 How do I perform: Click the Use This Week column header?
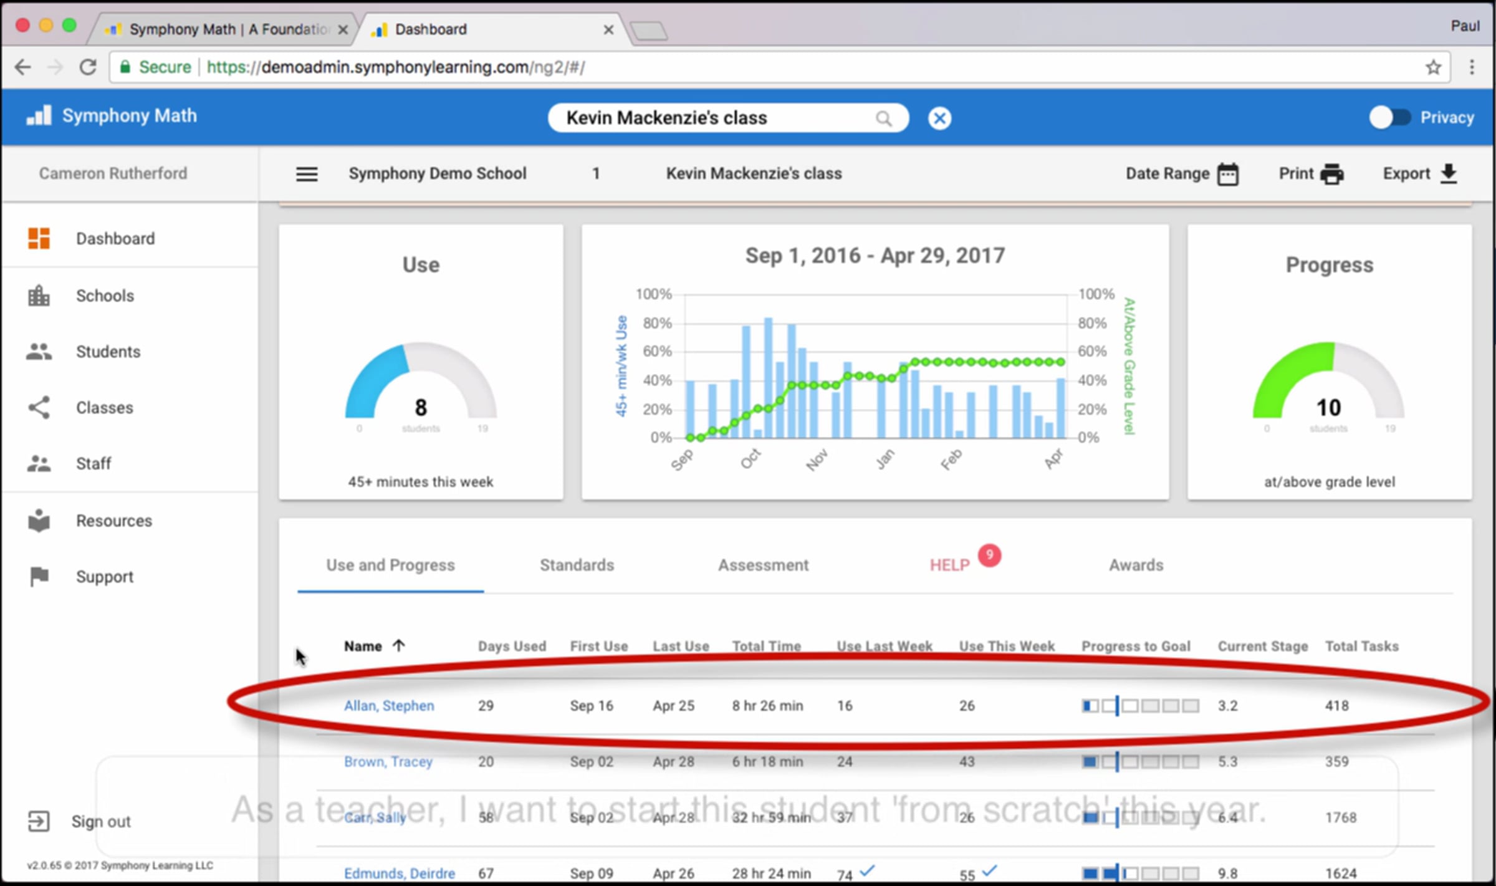pos(1007,646)
